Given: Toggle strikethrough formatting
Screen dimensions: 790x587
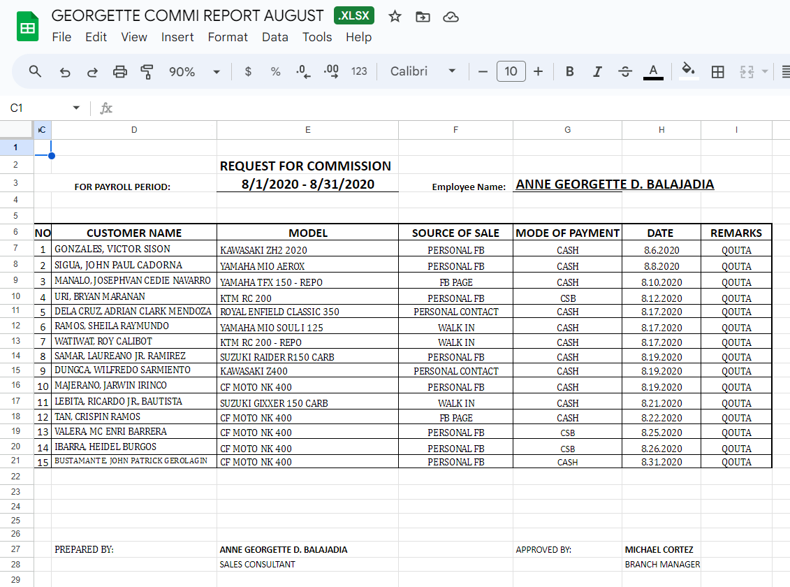Looking at the screenshot, I should click(x=625, y=71).
